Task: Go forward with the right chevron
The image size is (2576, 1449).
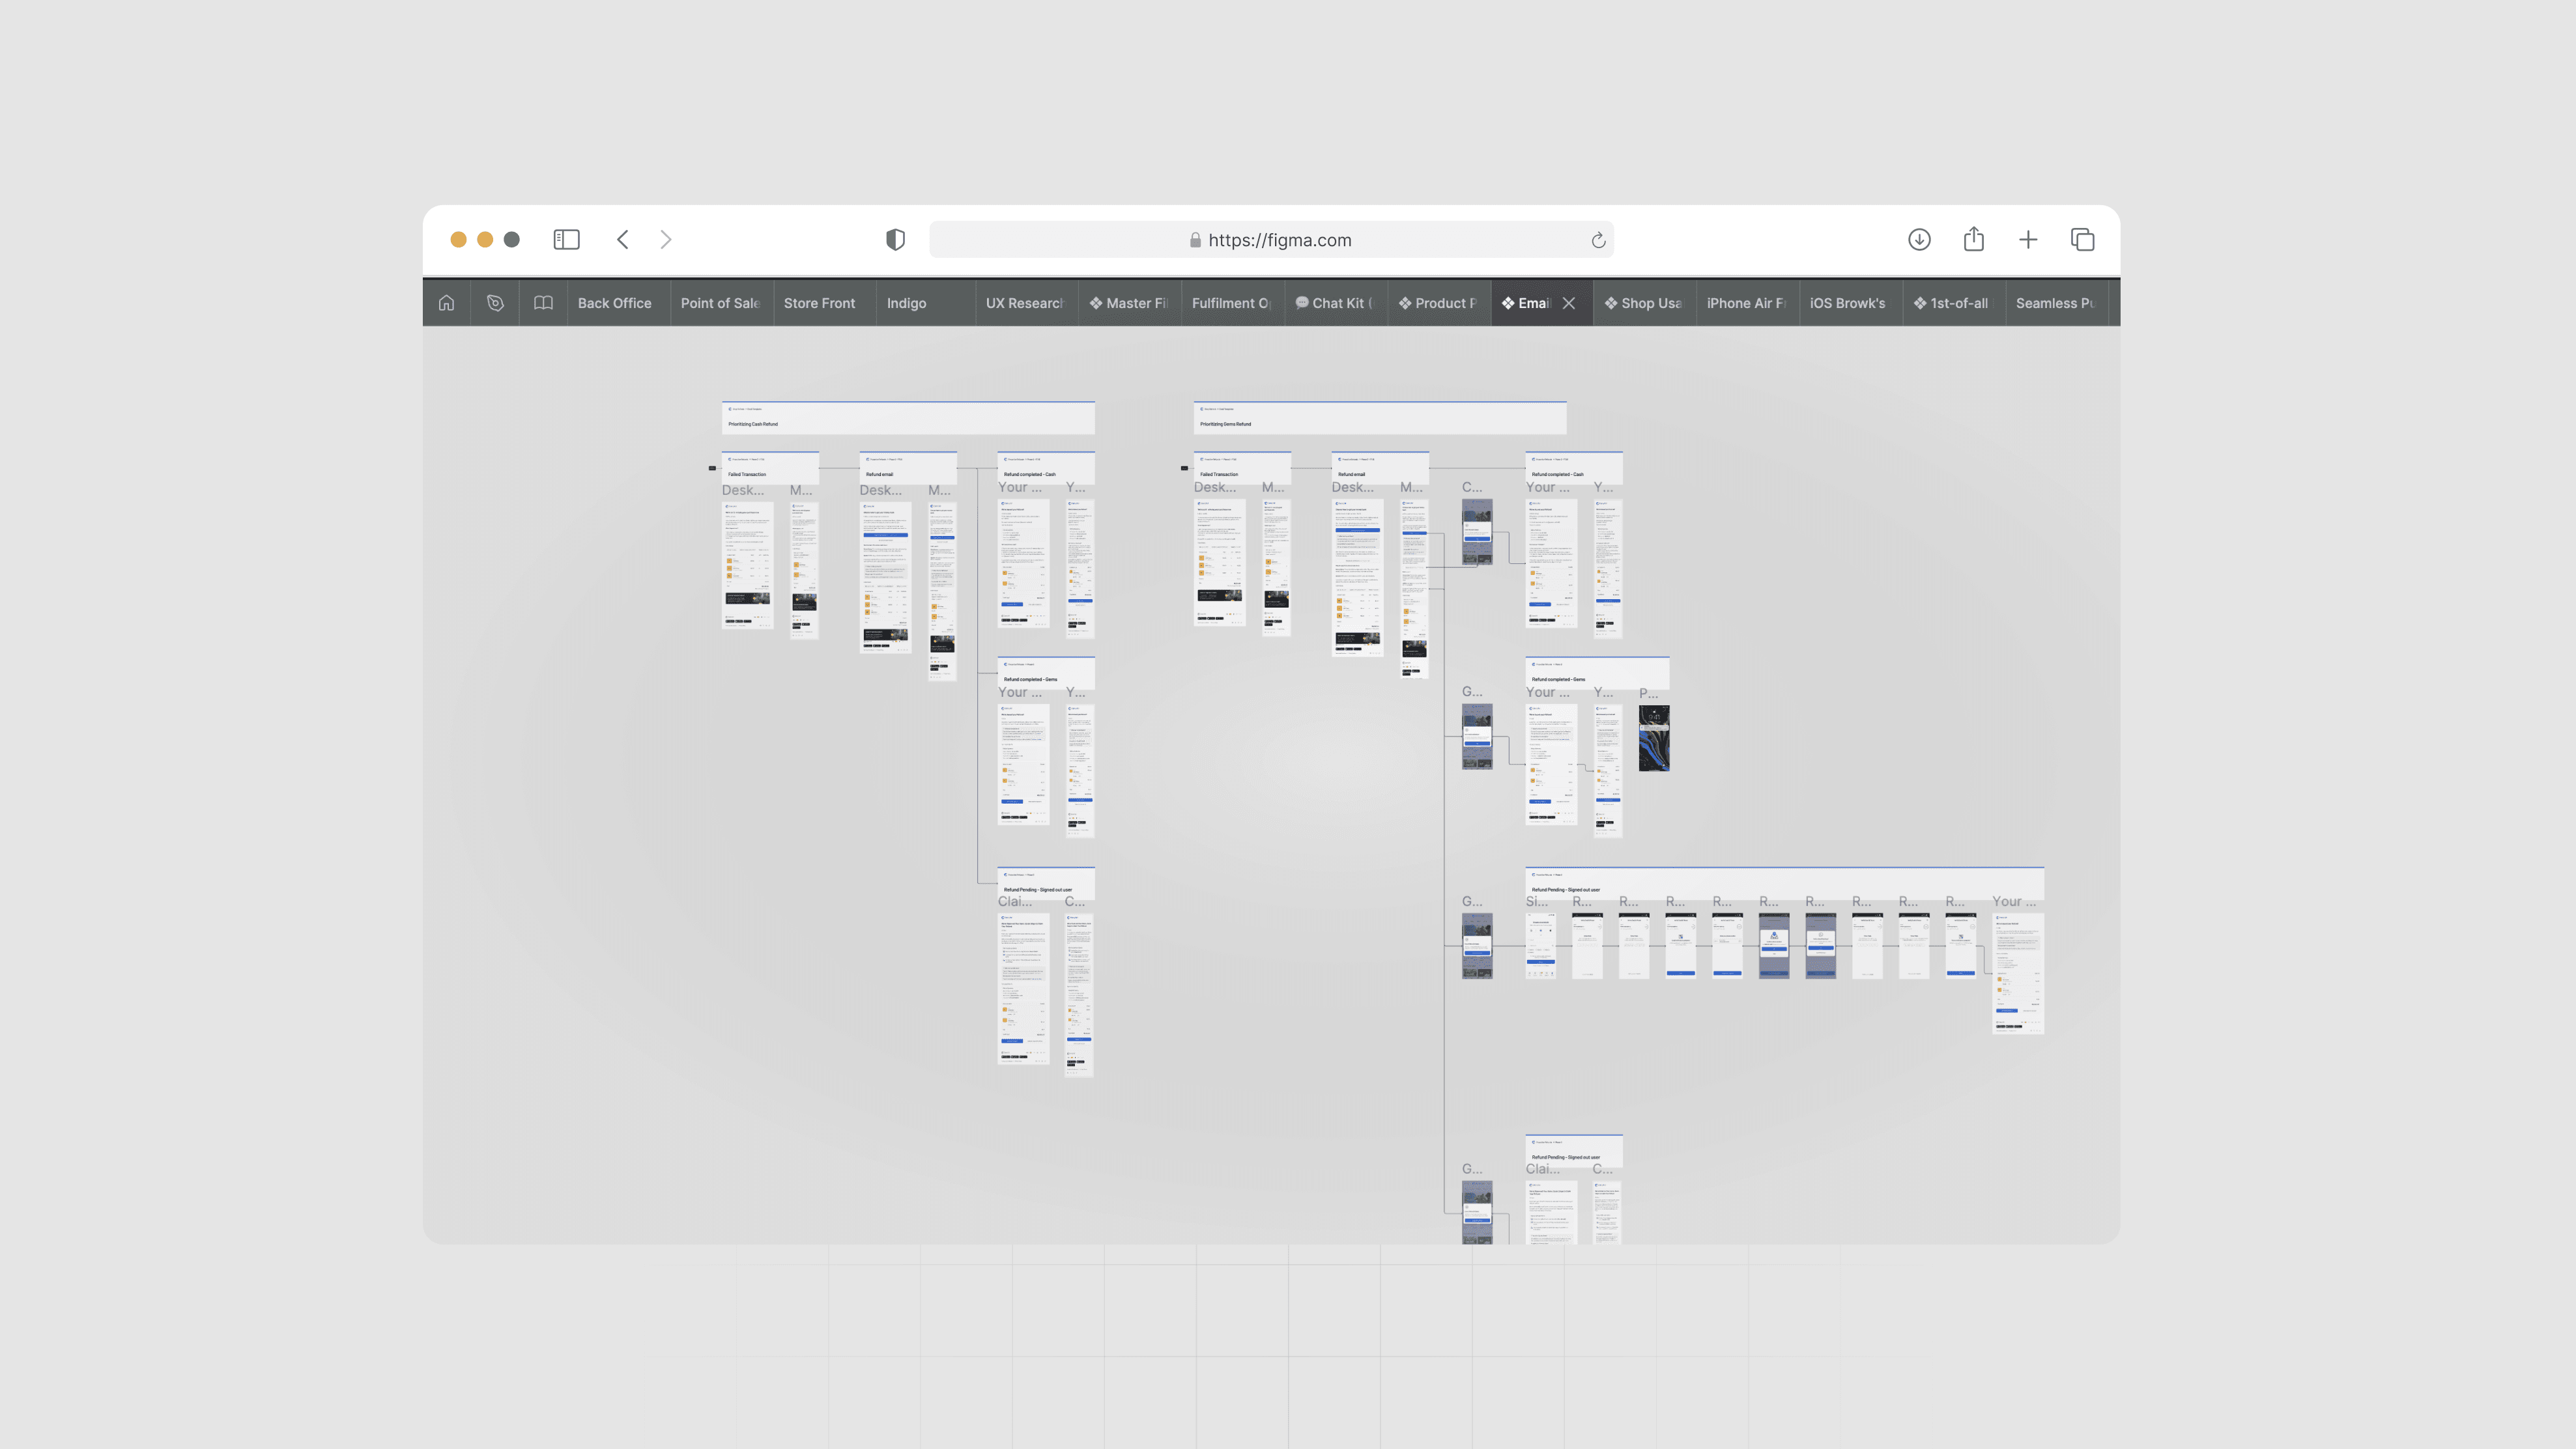Action: coord(666,240)
